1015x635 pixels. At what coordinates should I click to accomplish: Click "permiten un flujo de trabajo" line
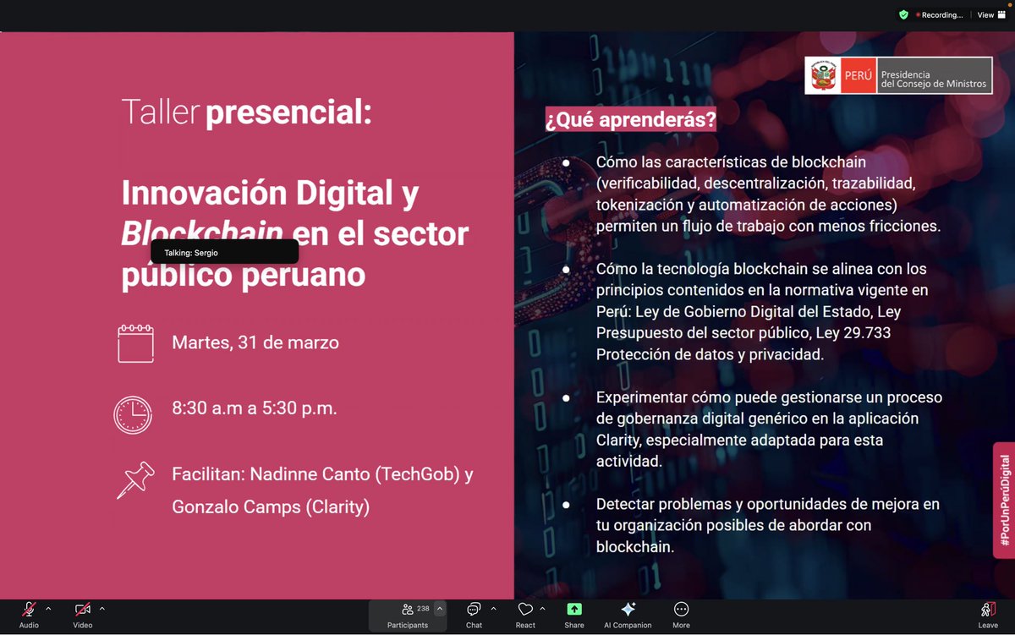(x=768, y=227)
